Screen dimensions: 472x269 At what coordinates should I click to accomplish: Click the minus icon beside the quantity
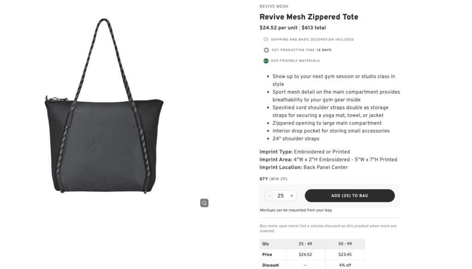(270, 195)
